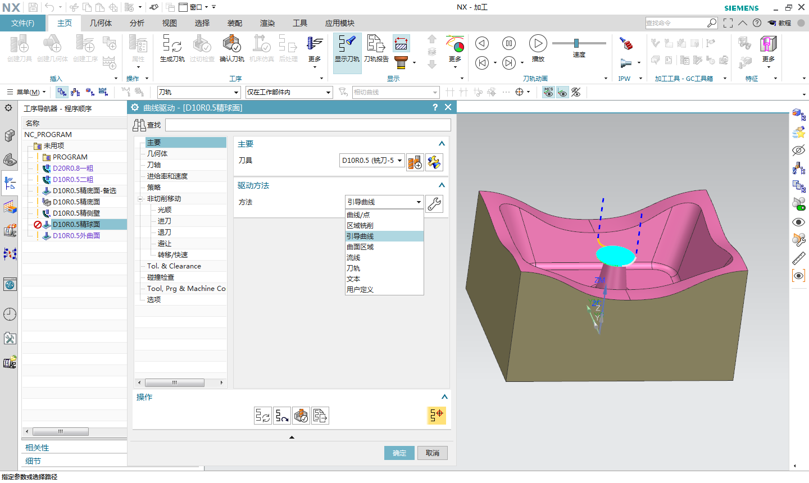Click the 生成刀轨 generate toolpath icon
Screen dimensions: 809x483
click(172, 48)
